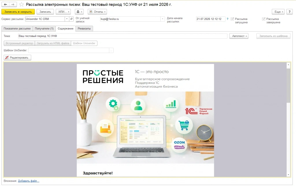This screenshot has width=296, height=186.
Task: Click the blue question mark hint icon
Action: (x=227, y=19)
